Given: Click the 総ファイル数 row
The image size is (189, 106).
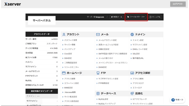Looking at the screenshot, I should (41, 57).
